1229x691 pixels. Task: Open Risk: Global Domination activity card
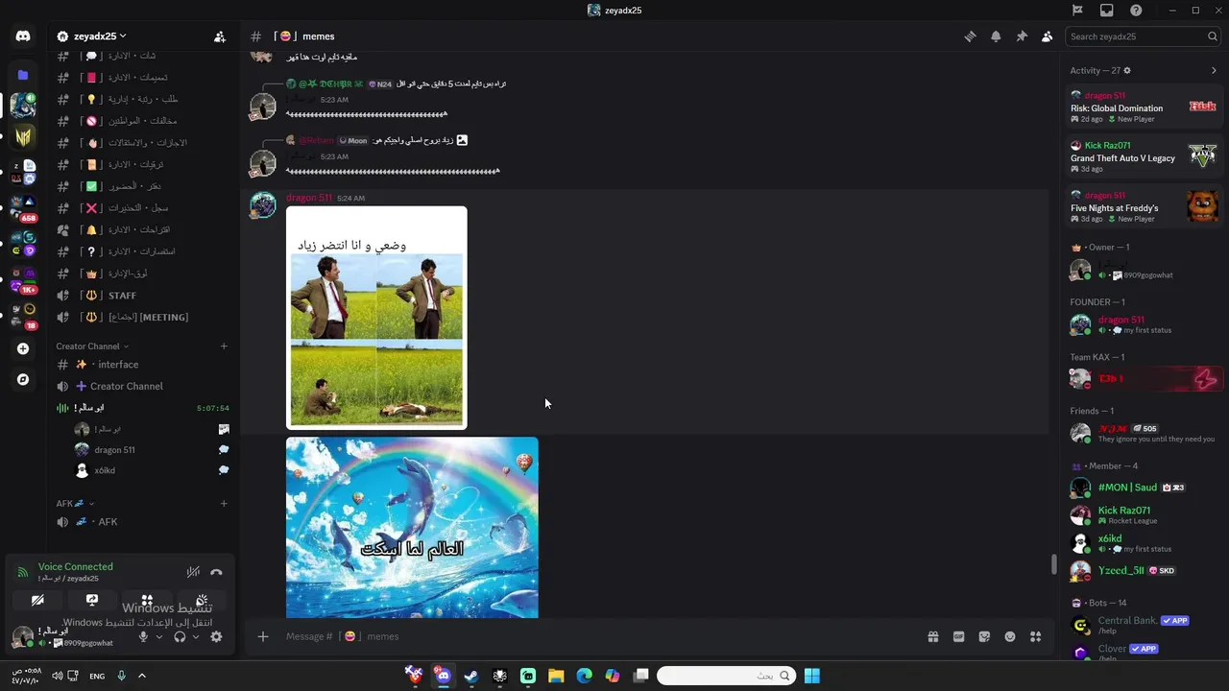pyautogui.click(x=1145, y=107)
